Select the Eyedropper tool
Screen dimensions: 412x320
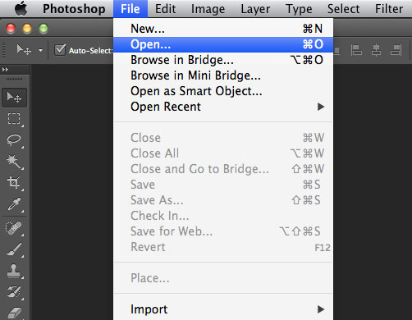[14, 204]
